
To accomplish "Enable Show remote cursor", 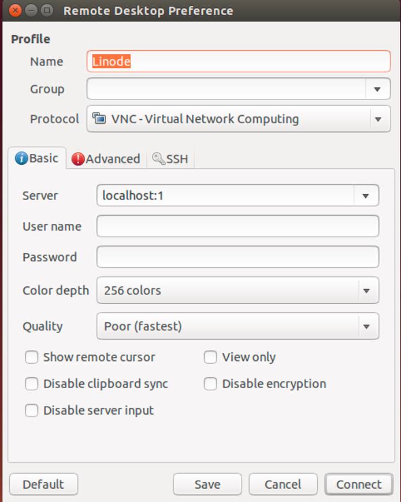I will pos(31,357).
